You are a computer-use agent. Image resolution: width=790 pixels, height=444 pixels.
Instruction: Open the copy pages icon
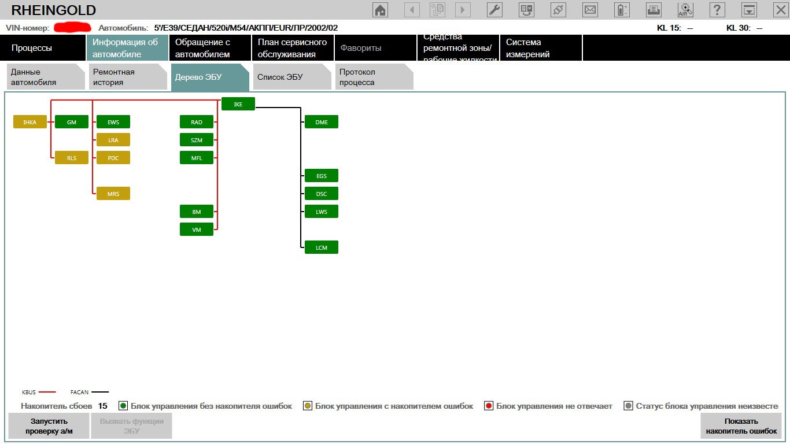437,10
